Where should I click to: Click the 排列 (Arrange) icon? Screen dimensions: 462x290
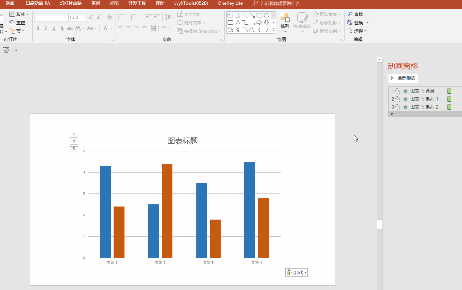pos(285,17)
